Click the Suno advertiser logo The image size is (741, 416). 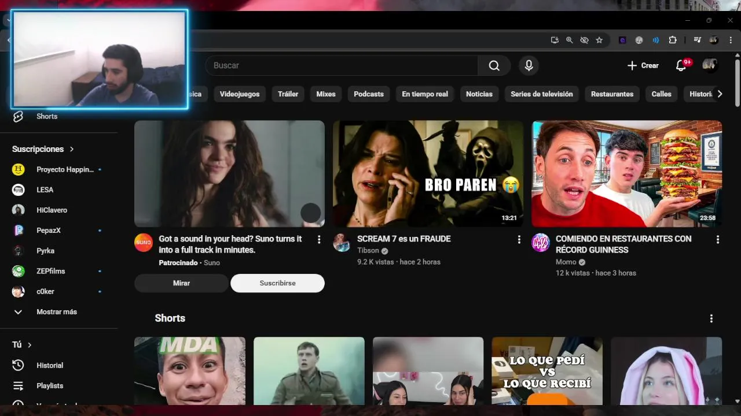click(x=143, y=243)
